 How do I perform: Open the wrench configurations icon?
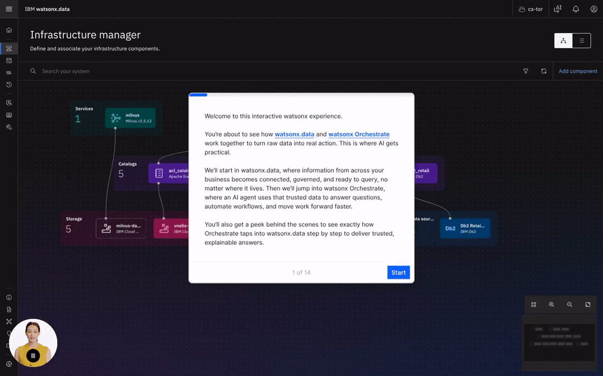click(x=9, y=127)
